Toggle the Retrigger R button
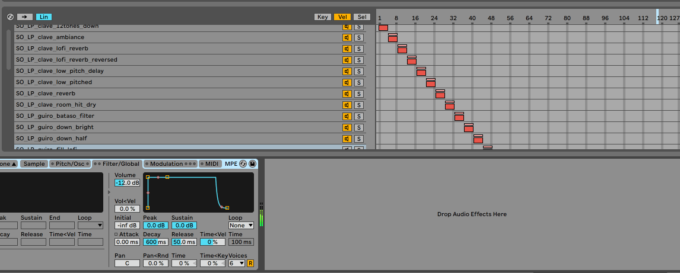680x273 pixels. tap(250, 264)
